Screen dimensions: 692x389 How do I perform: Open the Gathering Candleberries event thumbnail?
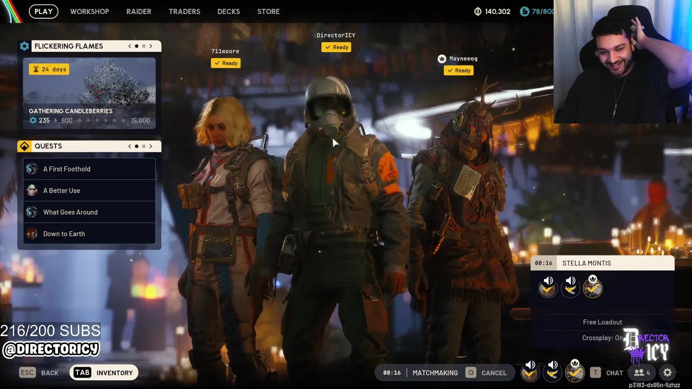(x=89, y=93)
